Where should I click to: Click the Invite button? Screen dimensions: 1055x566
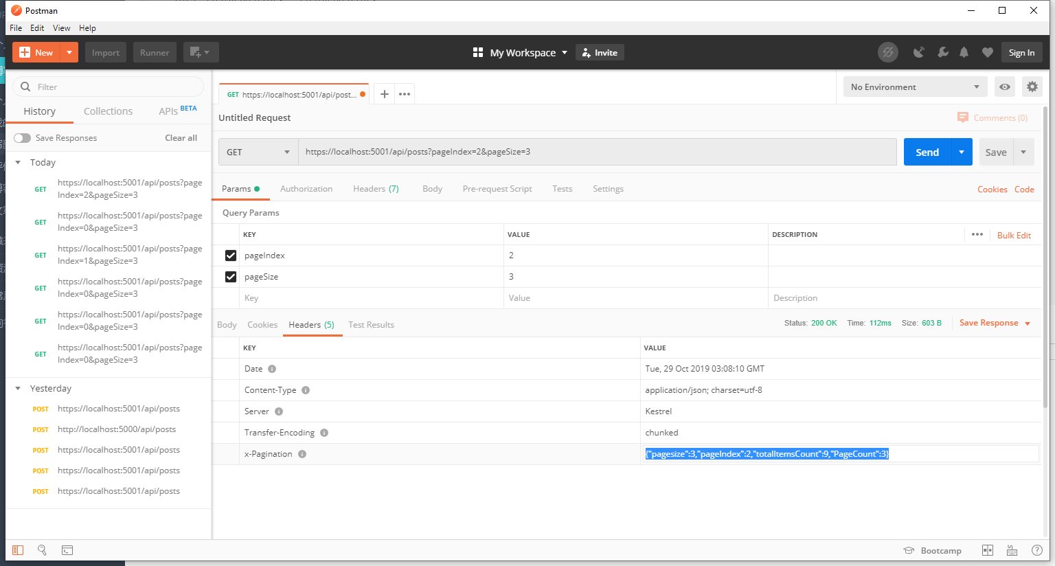pyautogui.click(x=600, y=52)
